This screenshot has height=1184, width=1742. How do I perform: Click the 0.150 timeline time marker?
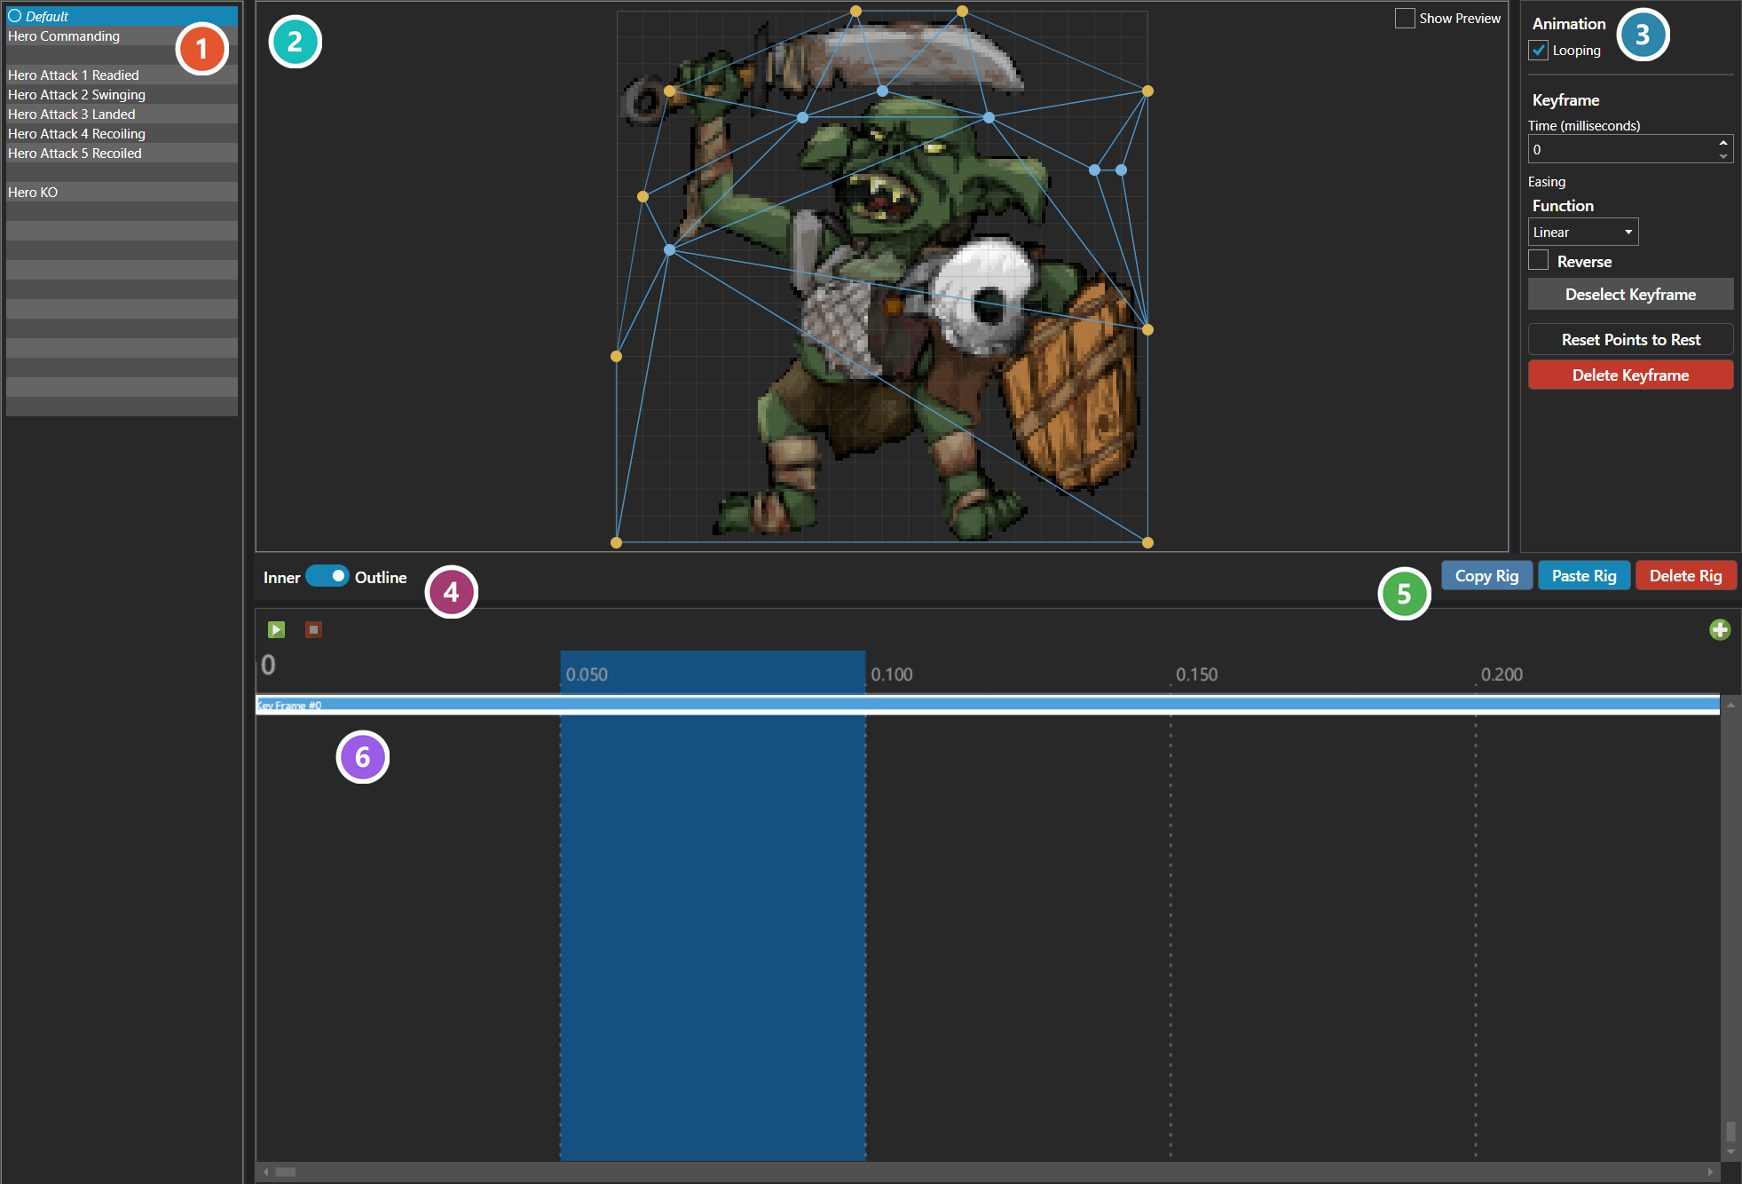(1196, 675)
